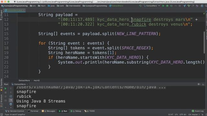Toggle scroll to end in Run console
Screen dimensions: 207x116
11,100
